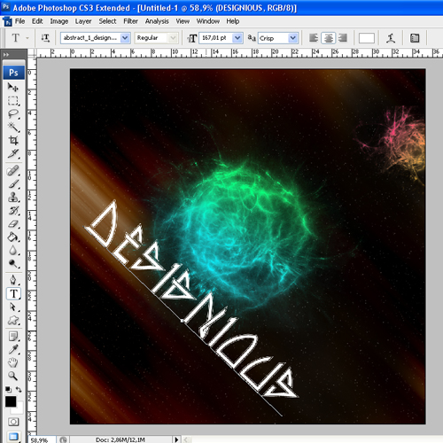This screenshot has height=443, width=443.
Task: Select the History Brush tool
Action: 13,211
